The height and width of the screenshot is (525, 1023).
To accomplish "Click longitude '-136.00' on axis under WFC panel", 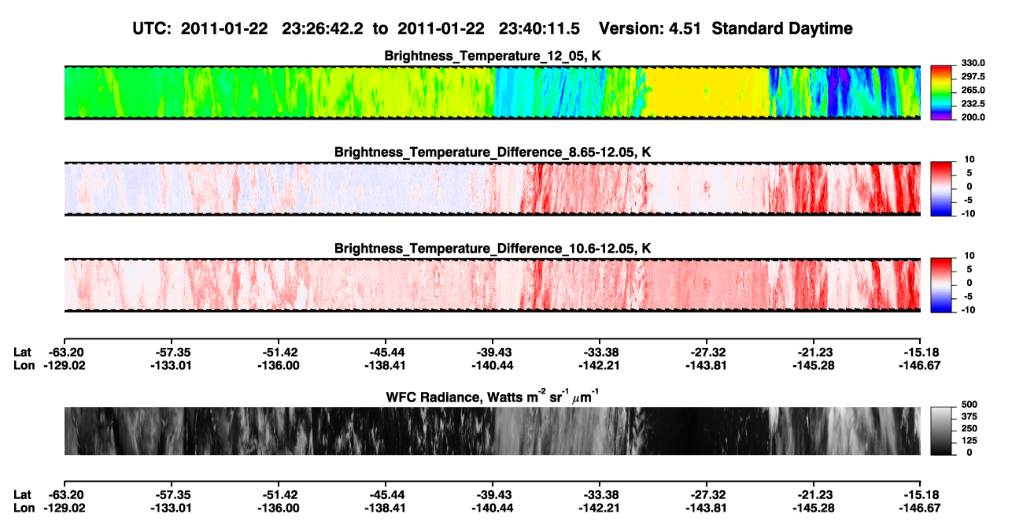I will [x=279, y=508].
